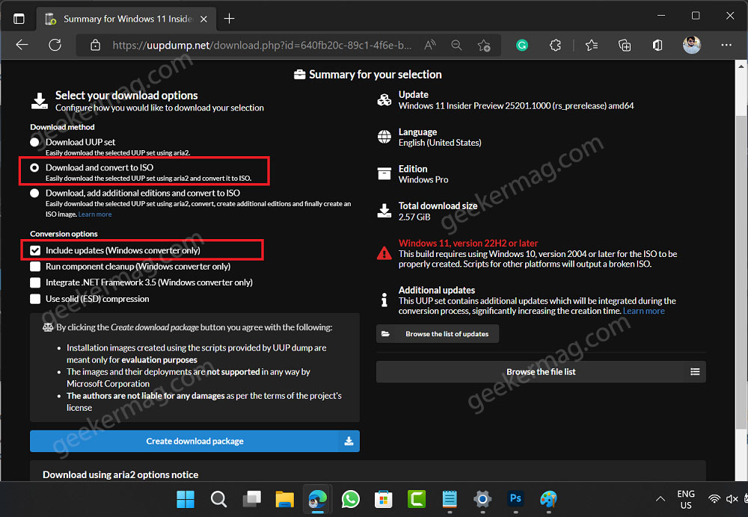Open Notepad from the taskbar
This screenshot has width=748, height=517.
[450, 499]
